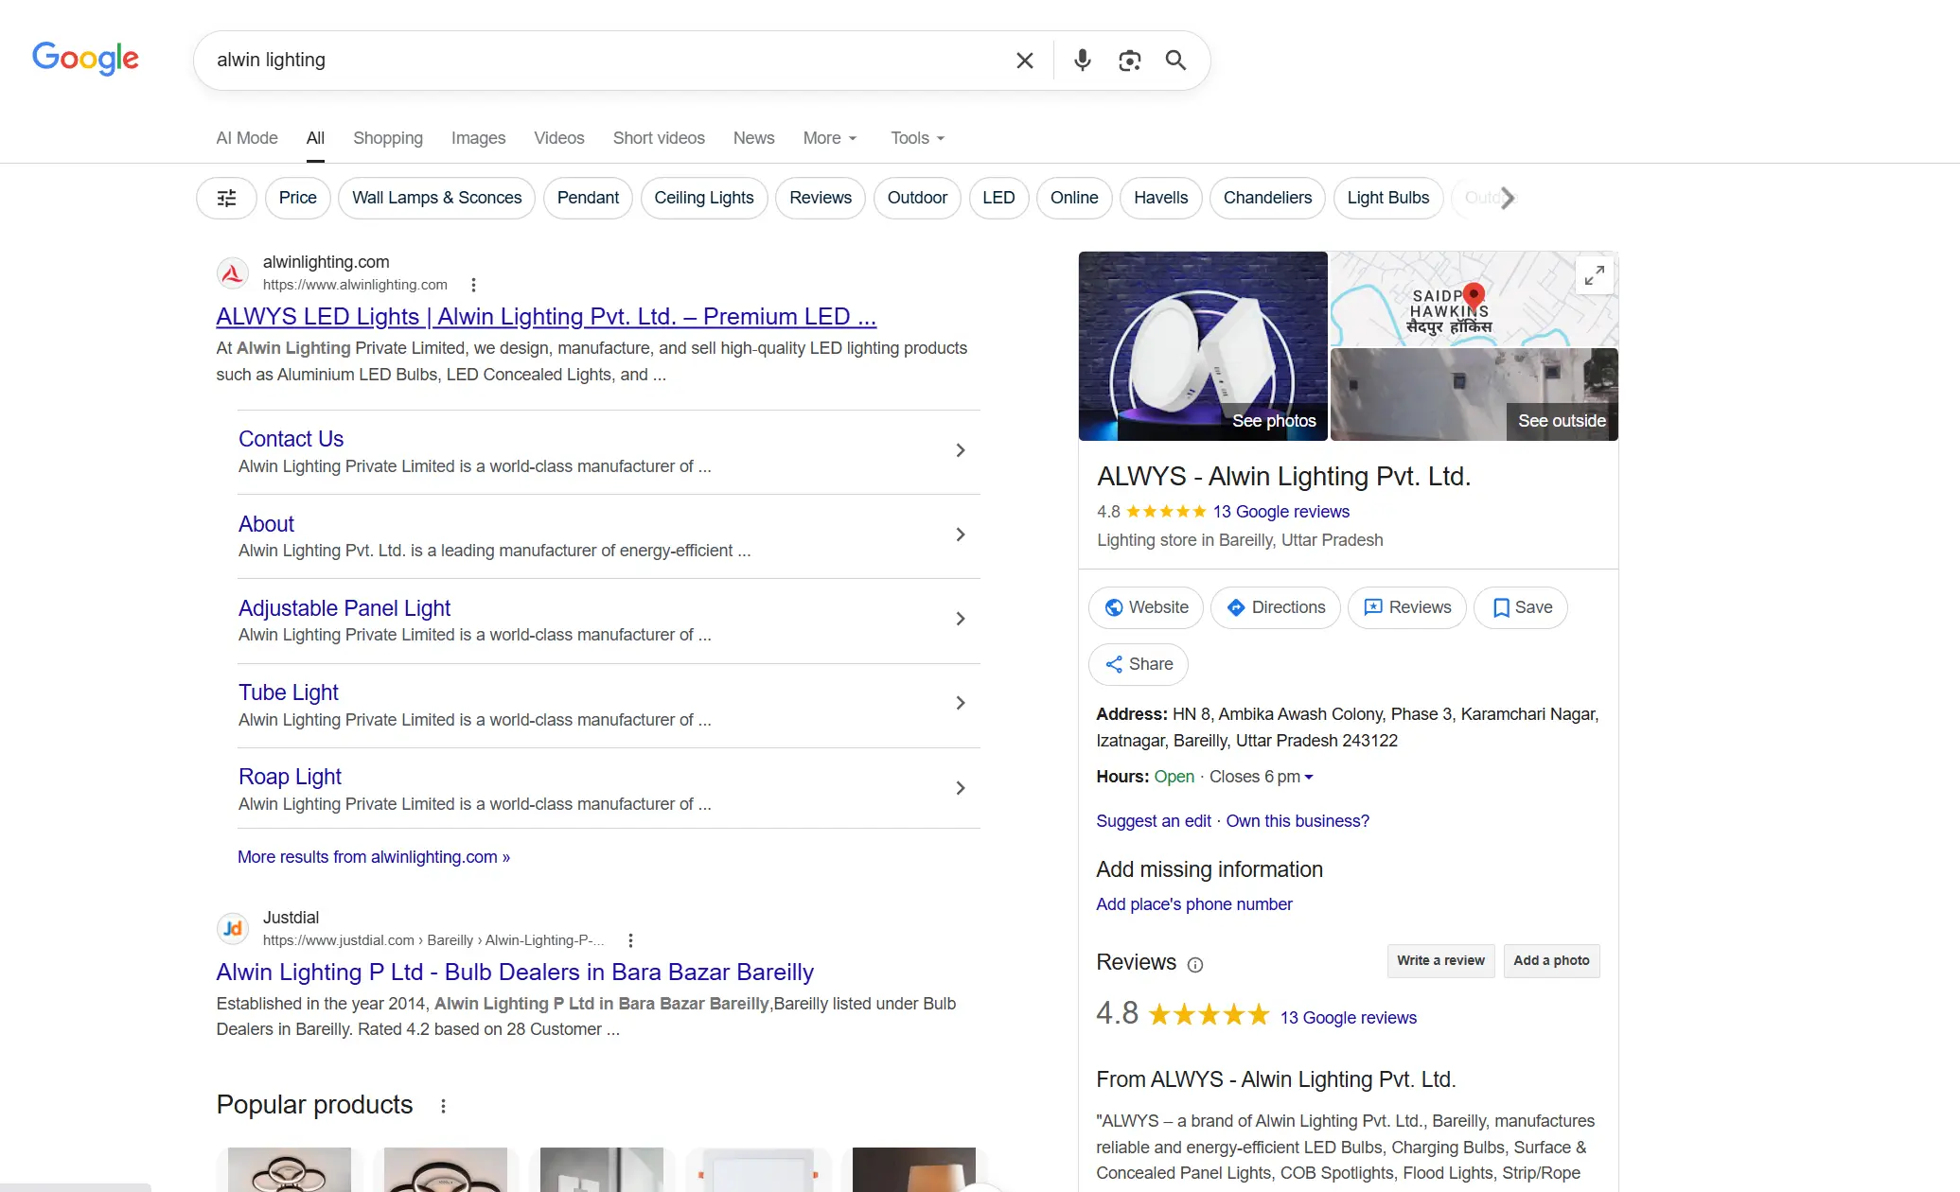Open search by image camera icon

click(1129, 61)
